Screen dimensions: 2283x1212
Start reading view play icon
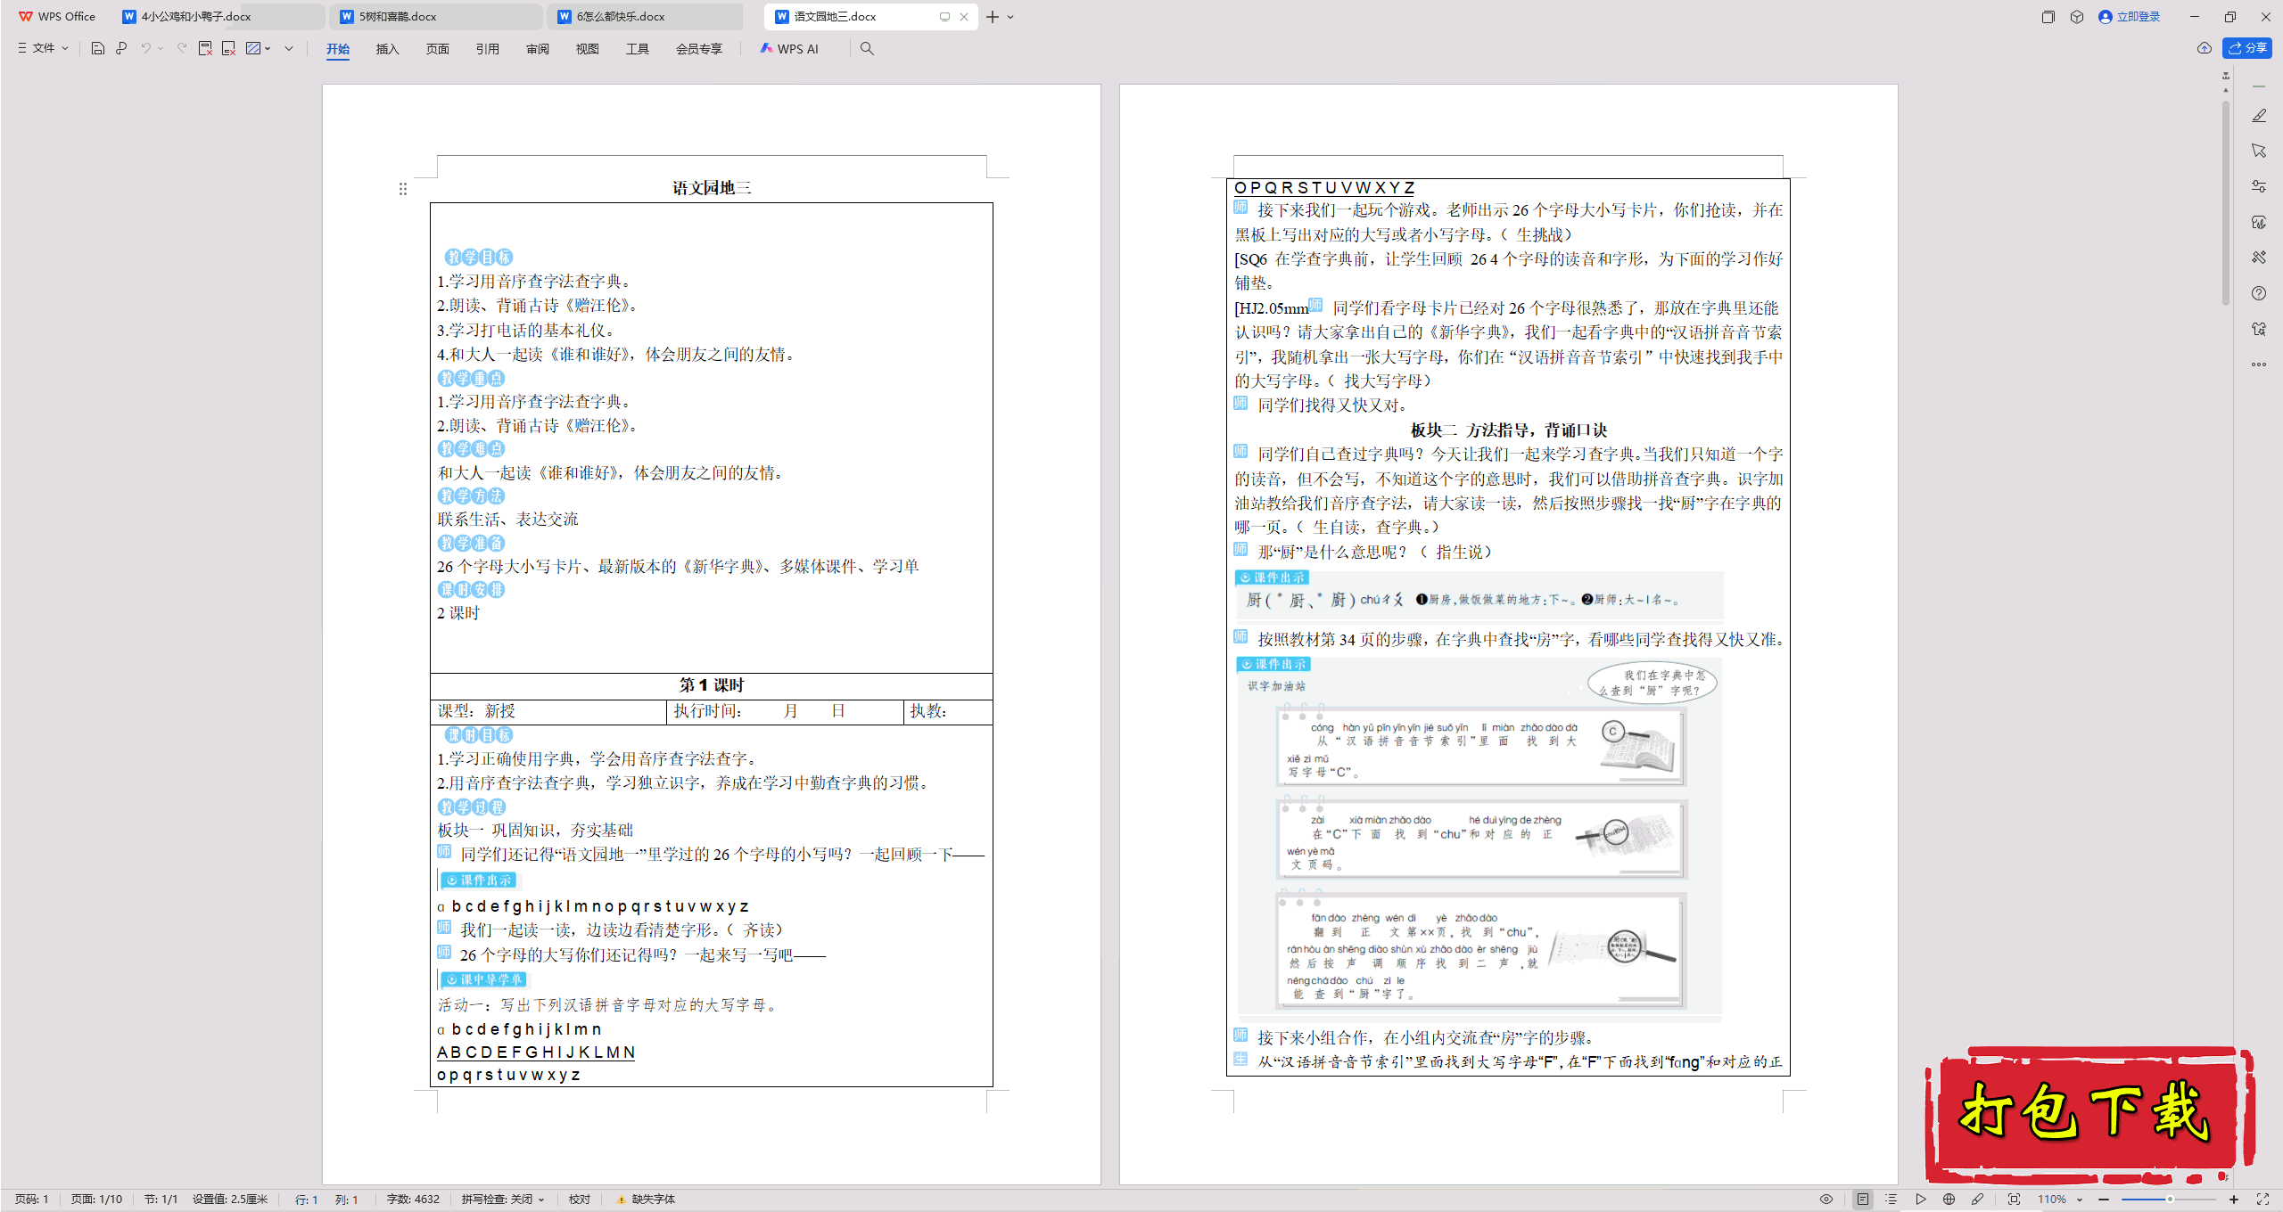tap(1920, 1200)
